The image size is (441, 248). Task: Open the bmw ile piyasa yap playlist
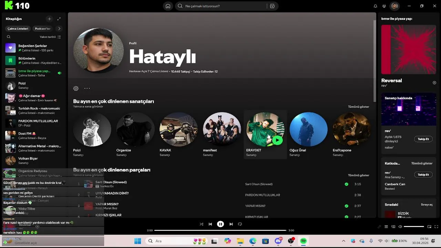(33, 73)
